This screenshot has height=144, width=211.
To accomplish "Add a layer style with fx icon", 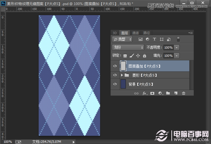I will (145, 93).
